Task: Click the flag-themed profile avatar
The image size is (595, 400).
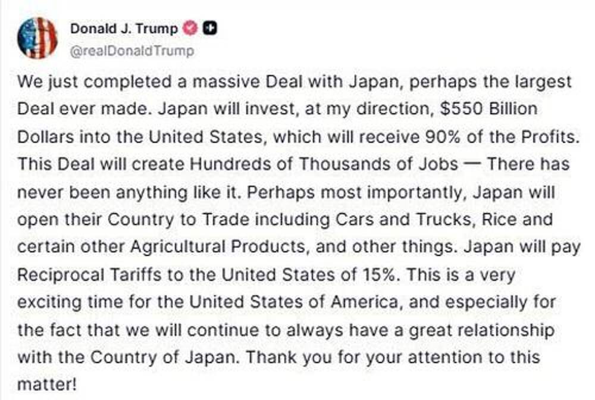Action: [x=37, y=38]
